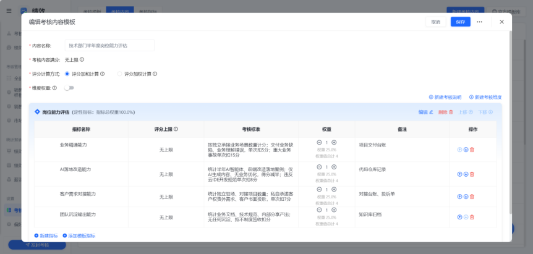Show info tip beside 评分加权计算
This screenshot has width=533, height=254.
pos(155,74)
